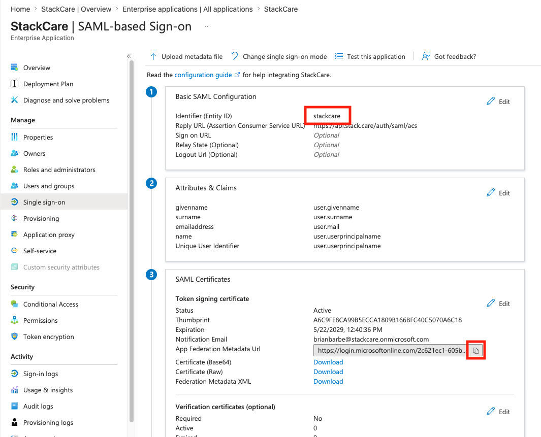Go to StackCare | Overview breadcrumb
541x437 pixels.
(x=76, y=9)
